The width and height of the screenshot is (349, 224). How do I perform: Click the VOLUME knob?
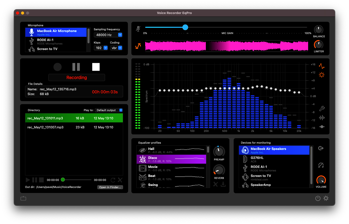click(321, 180)
